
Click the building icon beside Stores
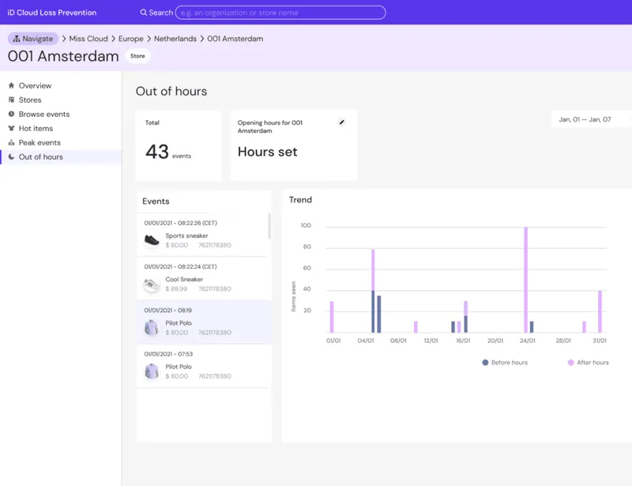[x=11, y=100]
